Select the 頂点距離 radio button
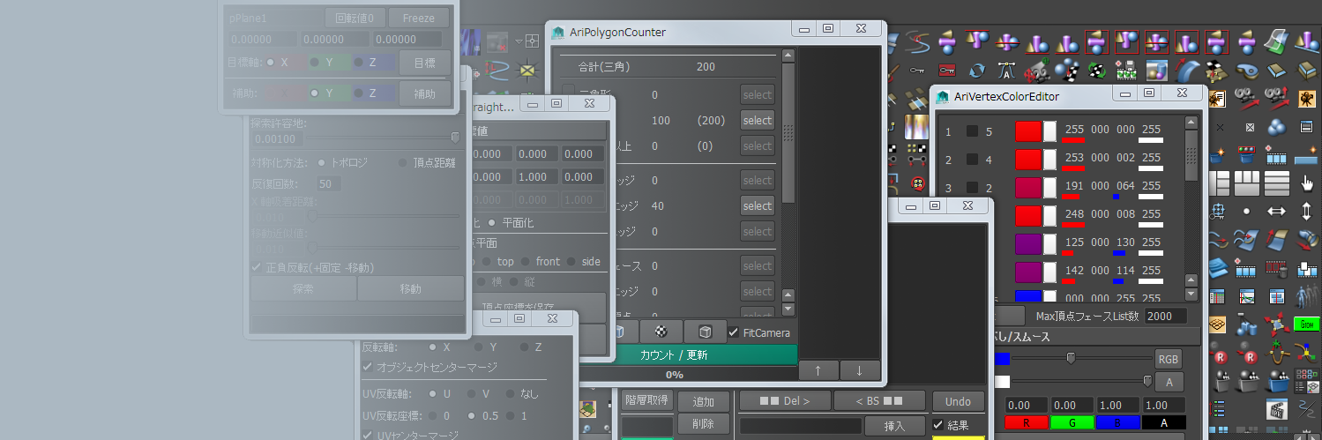 point(403,162)
